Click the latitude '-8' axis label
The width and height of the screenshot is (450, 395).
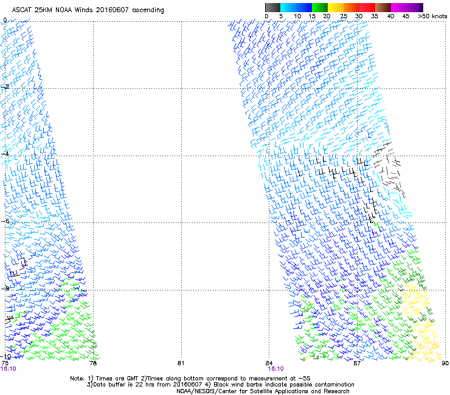tap(5, 288)
